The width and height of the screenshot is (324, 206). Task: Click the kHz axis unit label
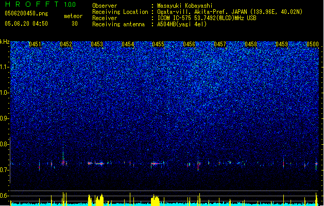(5, 42)
